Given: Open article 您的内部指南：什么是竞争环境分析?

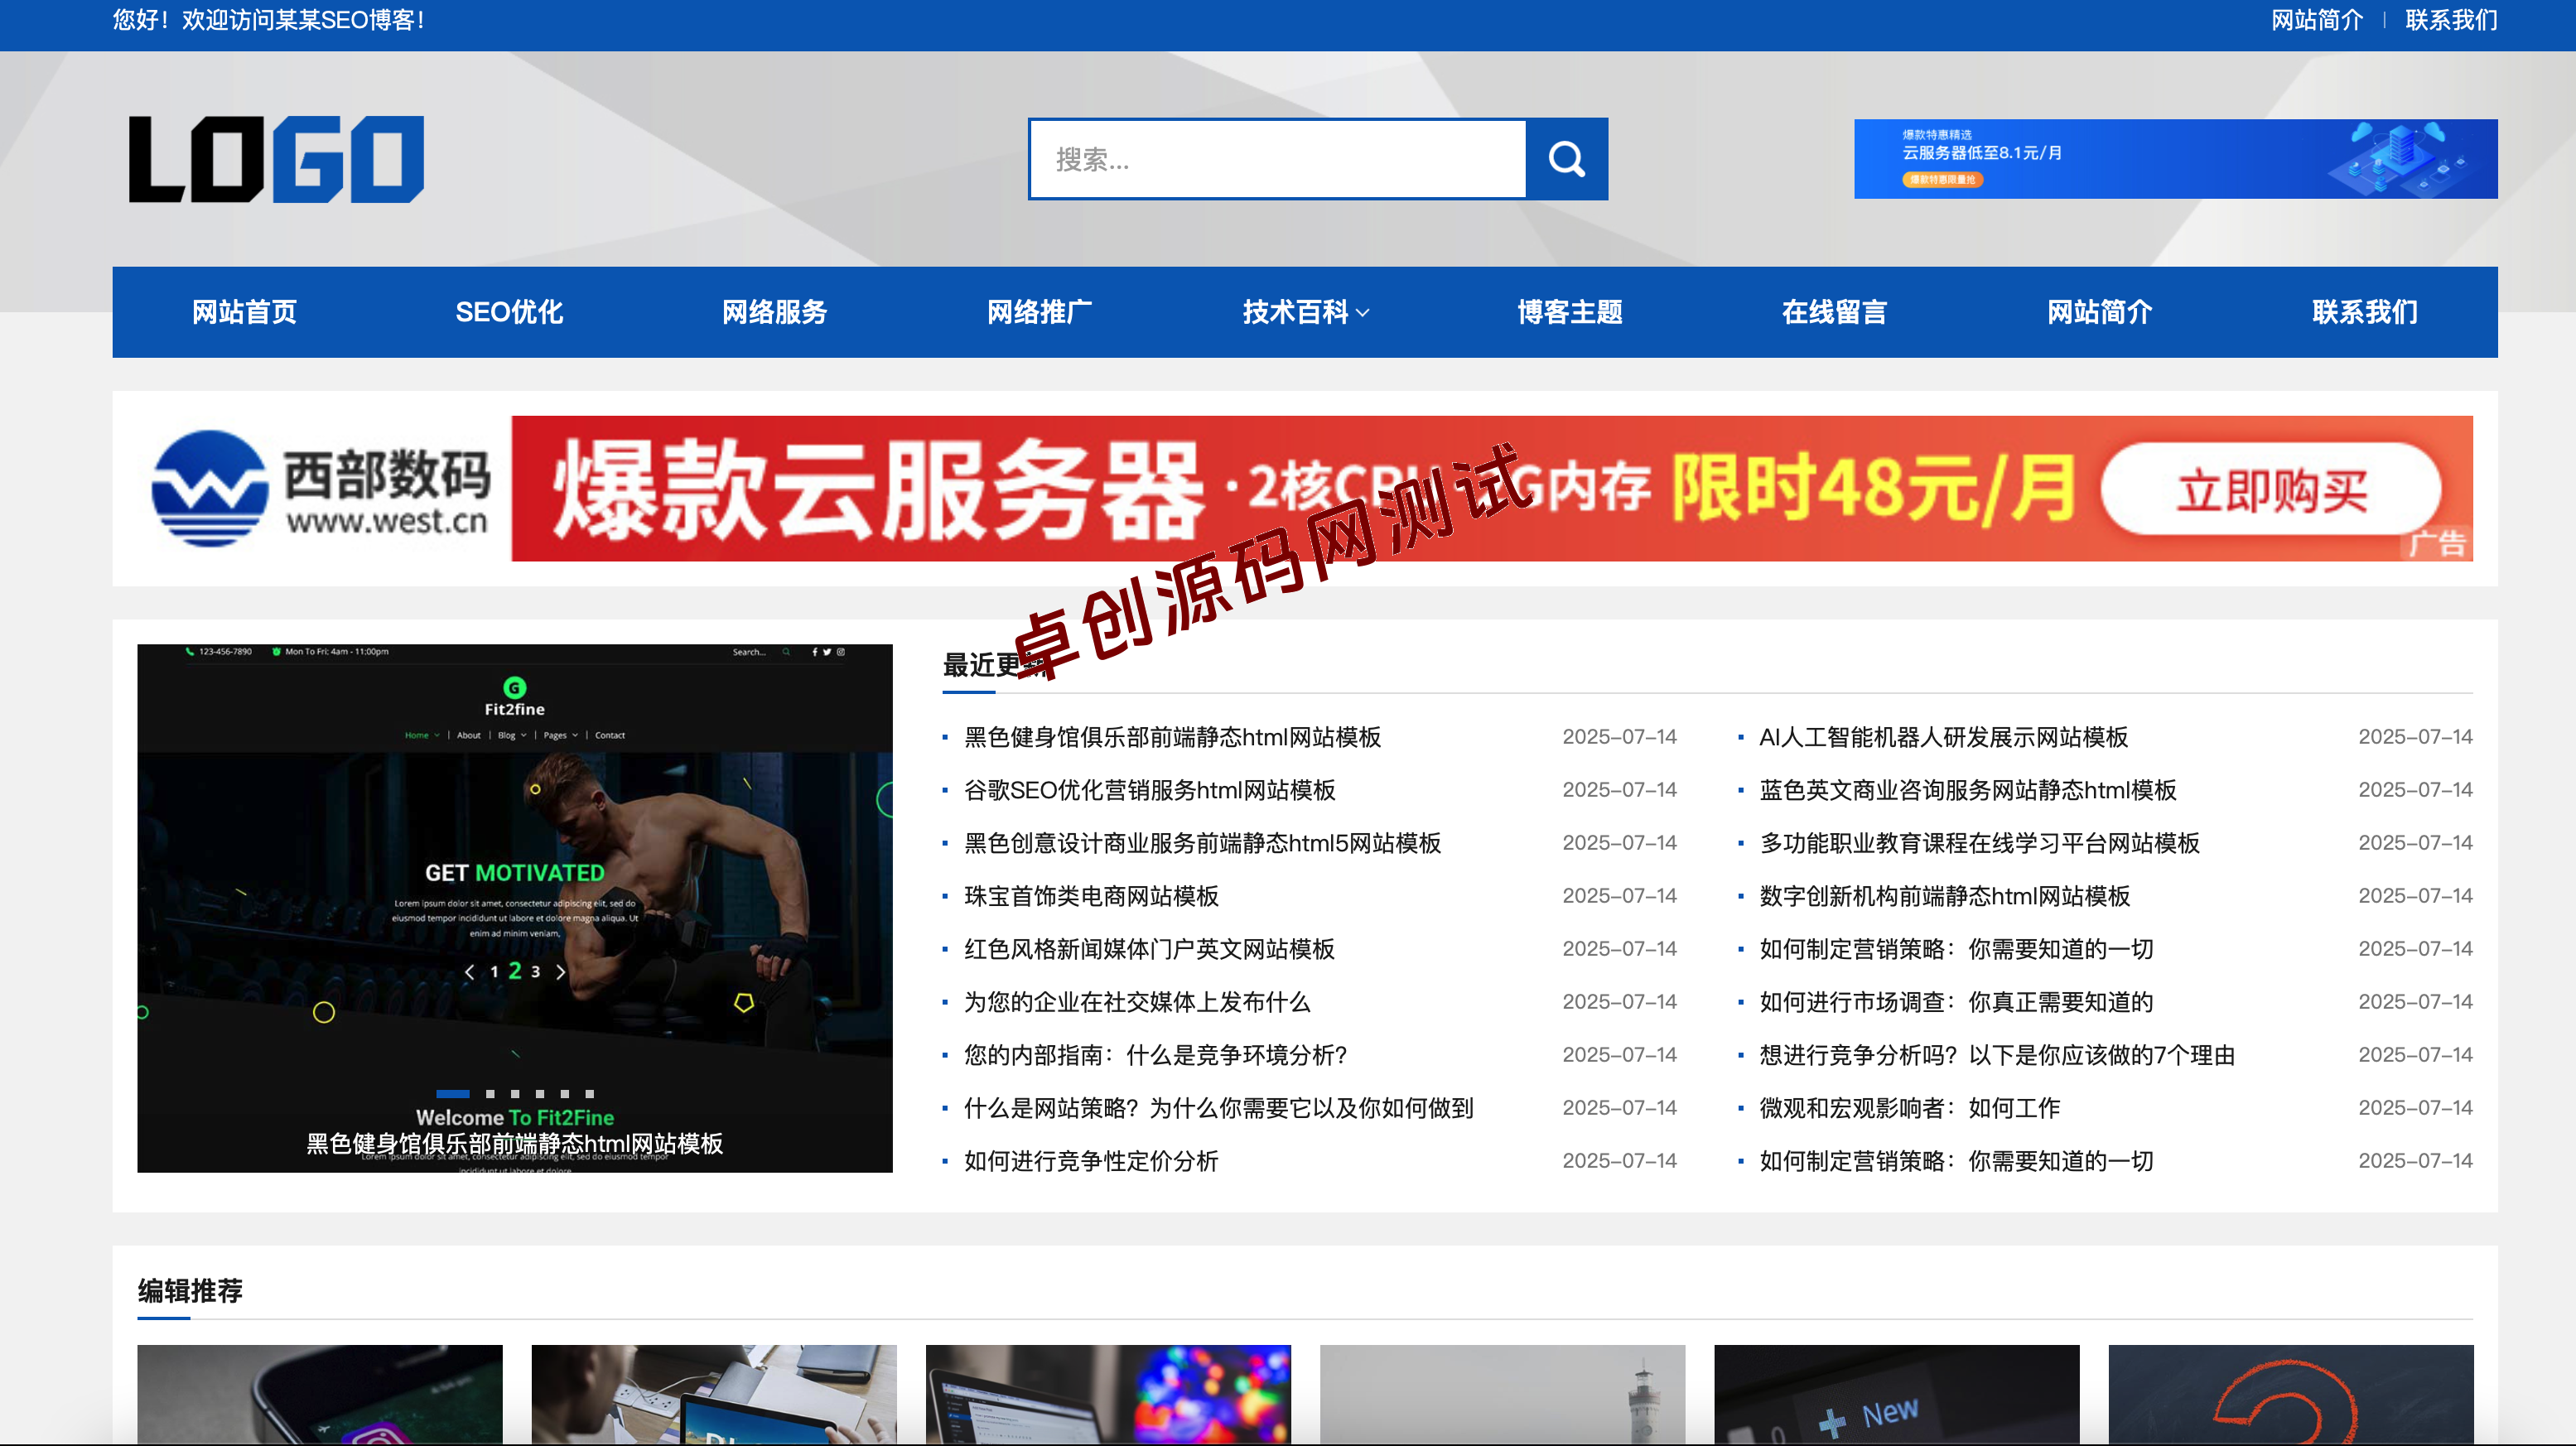Looking at the screenshot, I should tap(1156, 1055).
